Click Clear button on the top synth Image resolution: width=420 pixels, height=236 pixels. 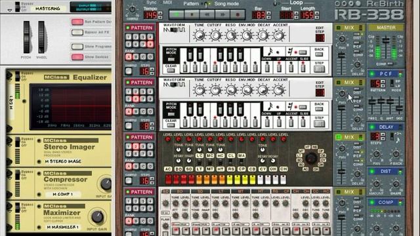coord(171,71)
